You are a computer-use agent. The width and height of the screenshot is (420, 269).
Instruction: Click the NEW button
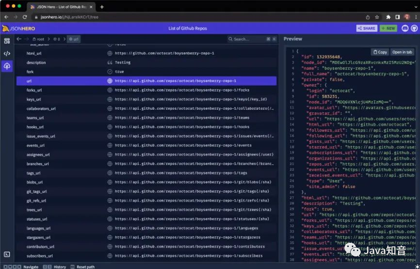tap(388, 28)
